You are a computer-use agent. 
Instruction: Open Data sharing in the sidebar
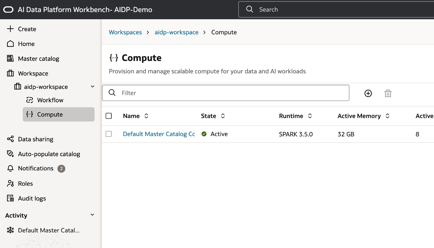[35, 139]
